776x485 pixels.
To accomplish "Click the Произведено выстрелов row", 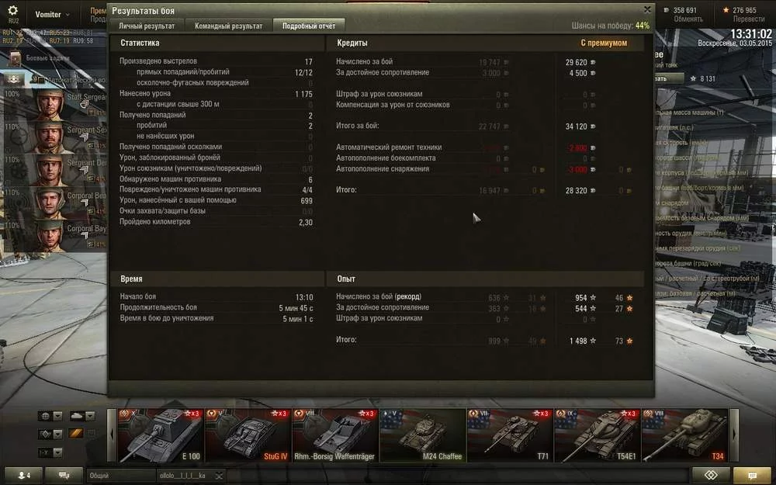I will [x=216, y=61].
